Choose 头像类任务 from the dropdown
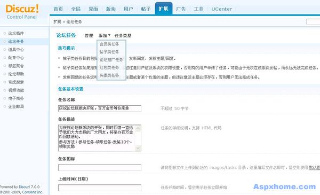This screenshot has width=320, height=195. tap(109, 75)
